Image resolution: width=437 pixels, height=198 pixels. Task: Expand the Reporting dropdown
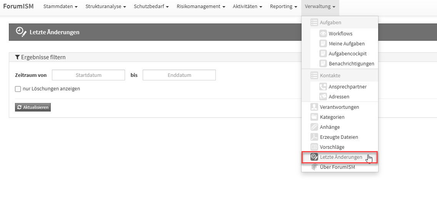click(x=284, y=7)
